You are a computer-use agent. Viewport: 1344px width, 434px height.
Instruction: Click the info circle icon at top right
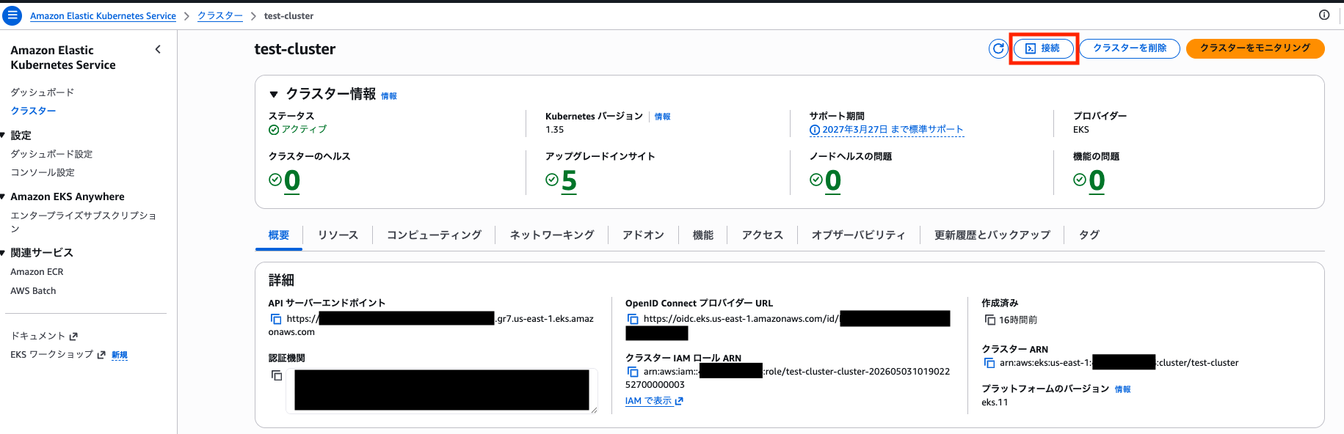(x=1324, y=15)
